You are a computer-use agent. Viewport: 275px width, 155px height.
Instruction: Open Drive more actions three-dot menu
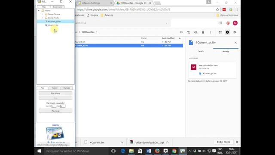coord(210,32)
